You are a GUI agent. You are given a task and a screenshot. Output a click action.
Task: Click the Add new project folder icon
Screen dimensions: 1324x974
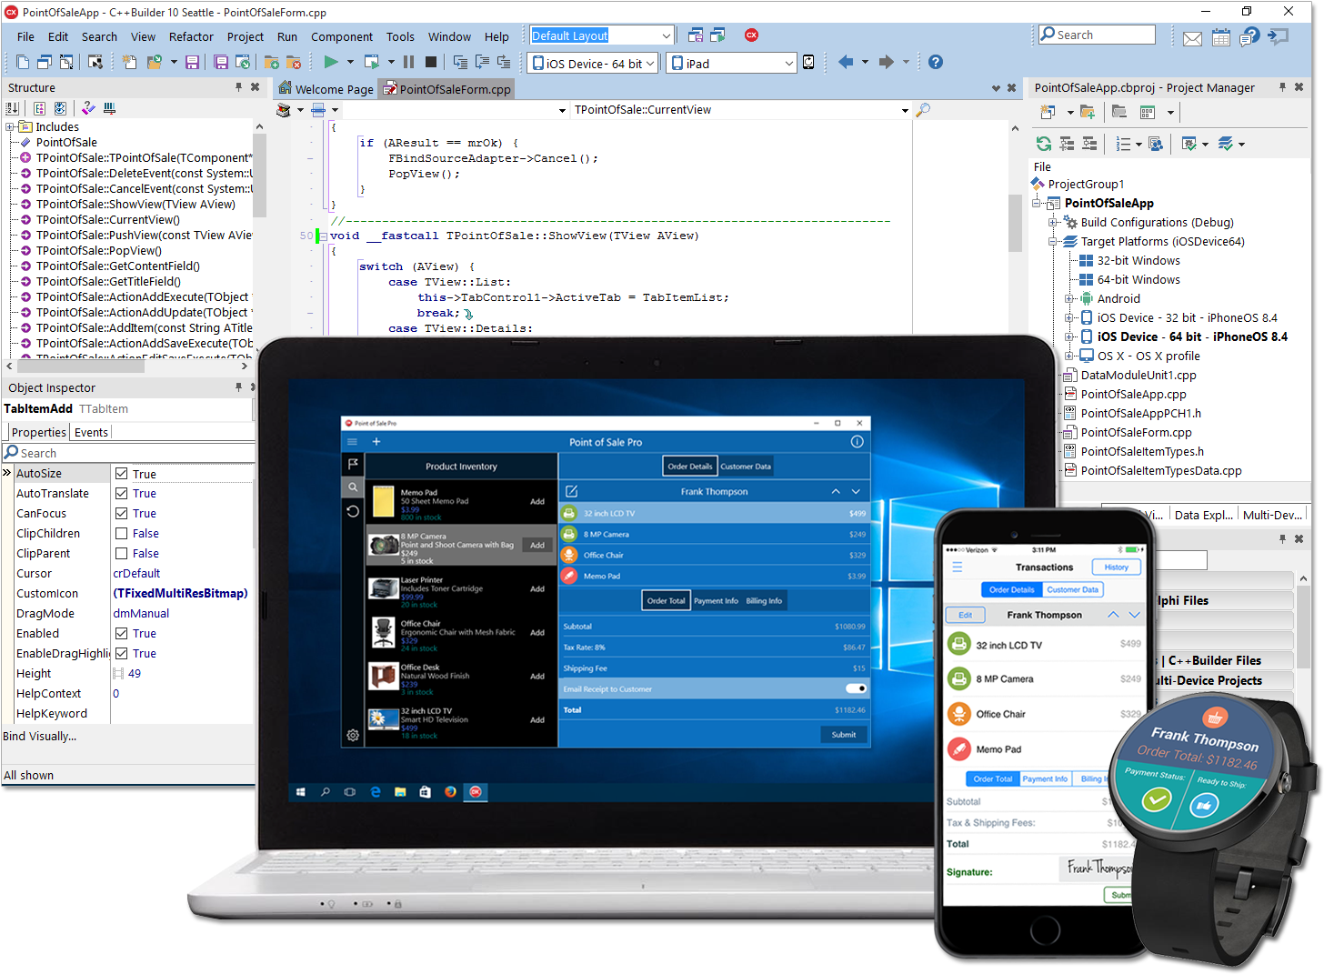click(1088, 112)
